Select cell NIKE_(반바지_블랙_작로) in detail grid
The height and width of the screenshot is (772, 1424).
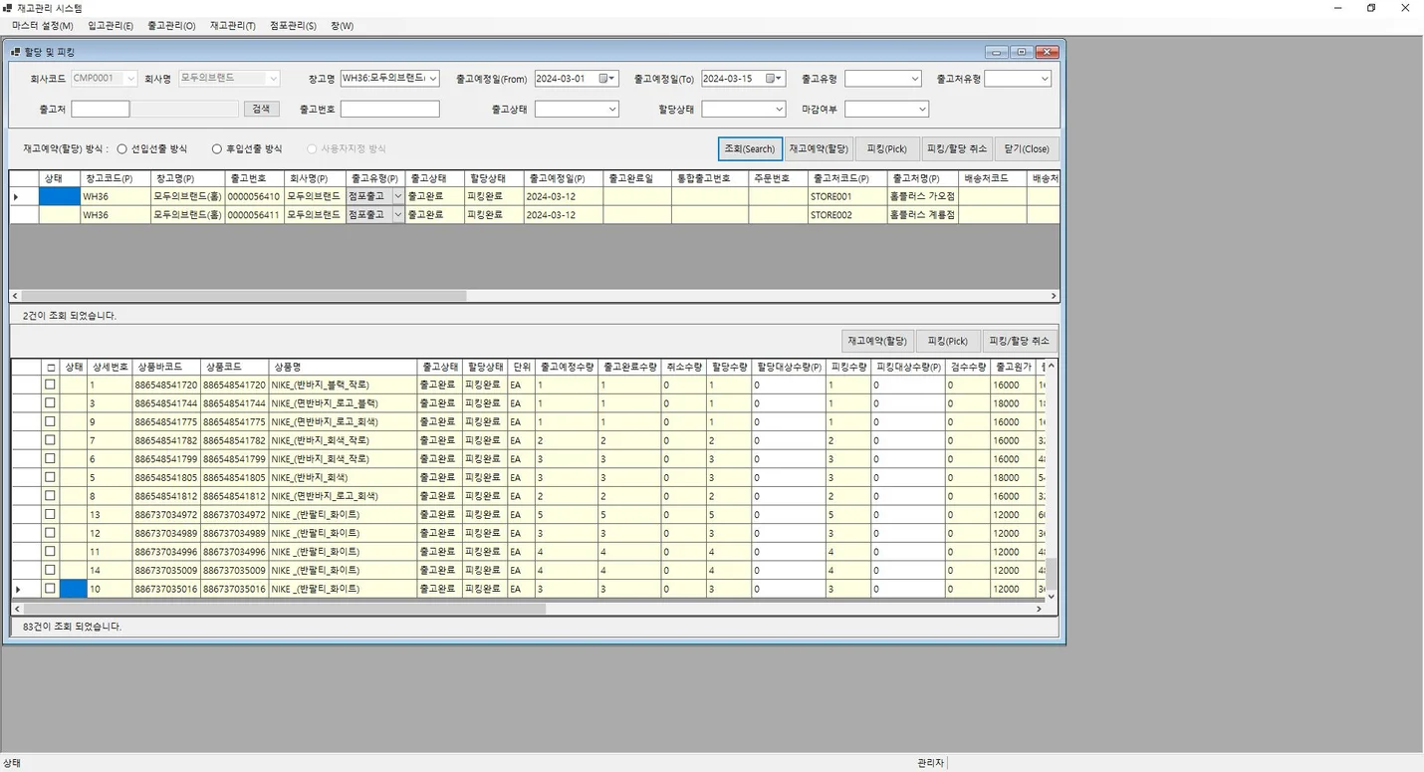tap(344, 385)
